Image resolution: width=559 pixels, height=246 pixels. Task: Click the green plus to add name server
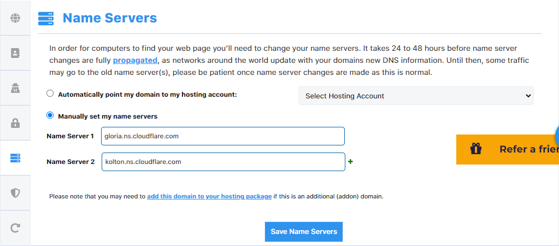pos(350,162)
